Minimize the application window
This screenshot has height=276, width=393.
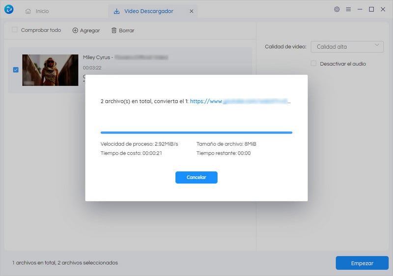[x=360, y=9]
